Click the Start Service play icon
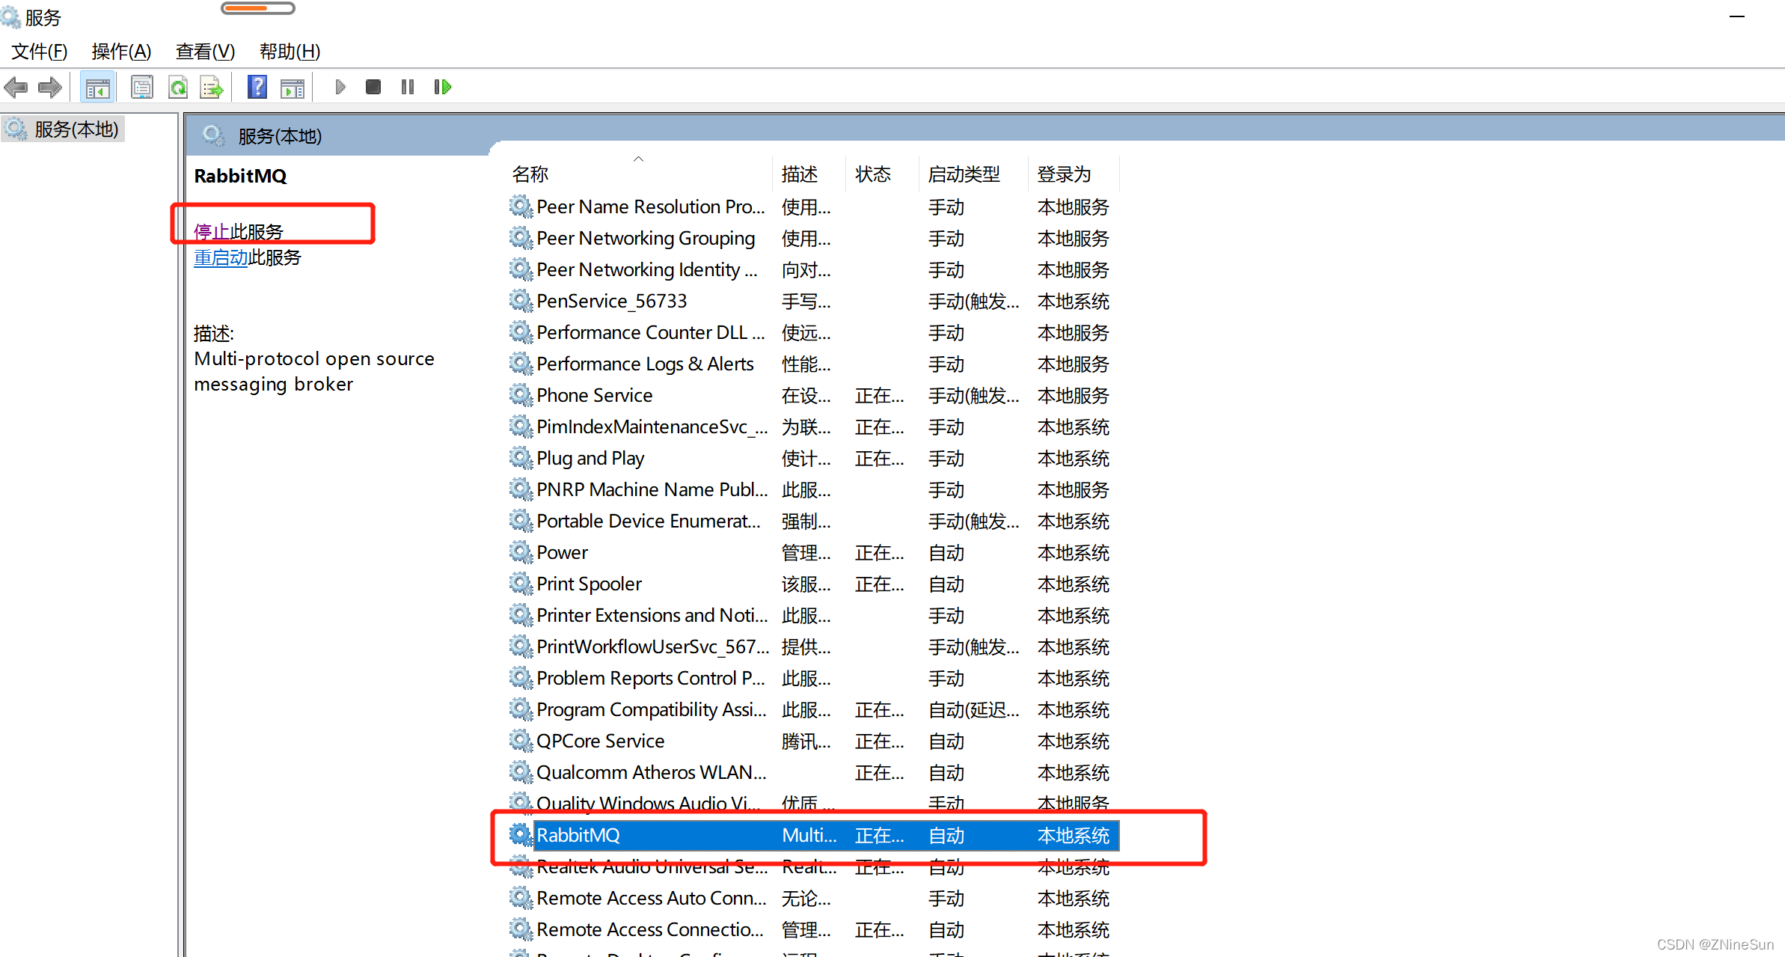Screen dimensions: 1785x957 tap(340, 88)
